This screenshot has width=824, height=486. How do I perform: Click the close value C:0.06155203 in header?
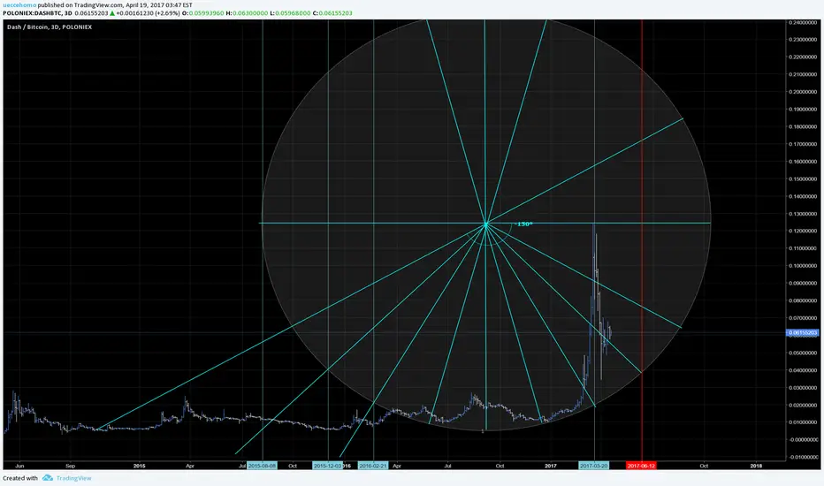pyautogui.click(x=332, y=12)
